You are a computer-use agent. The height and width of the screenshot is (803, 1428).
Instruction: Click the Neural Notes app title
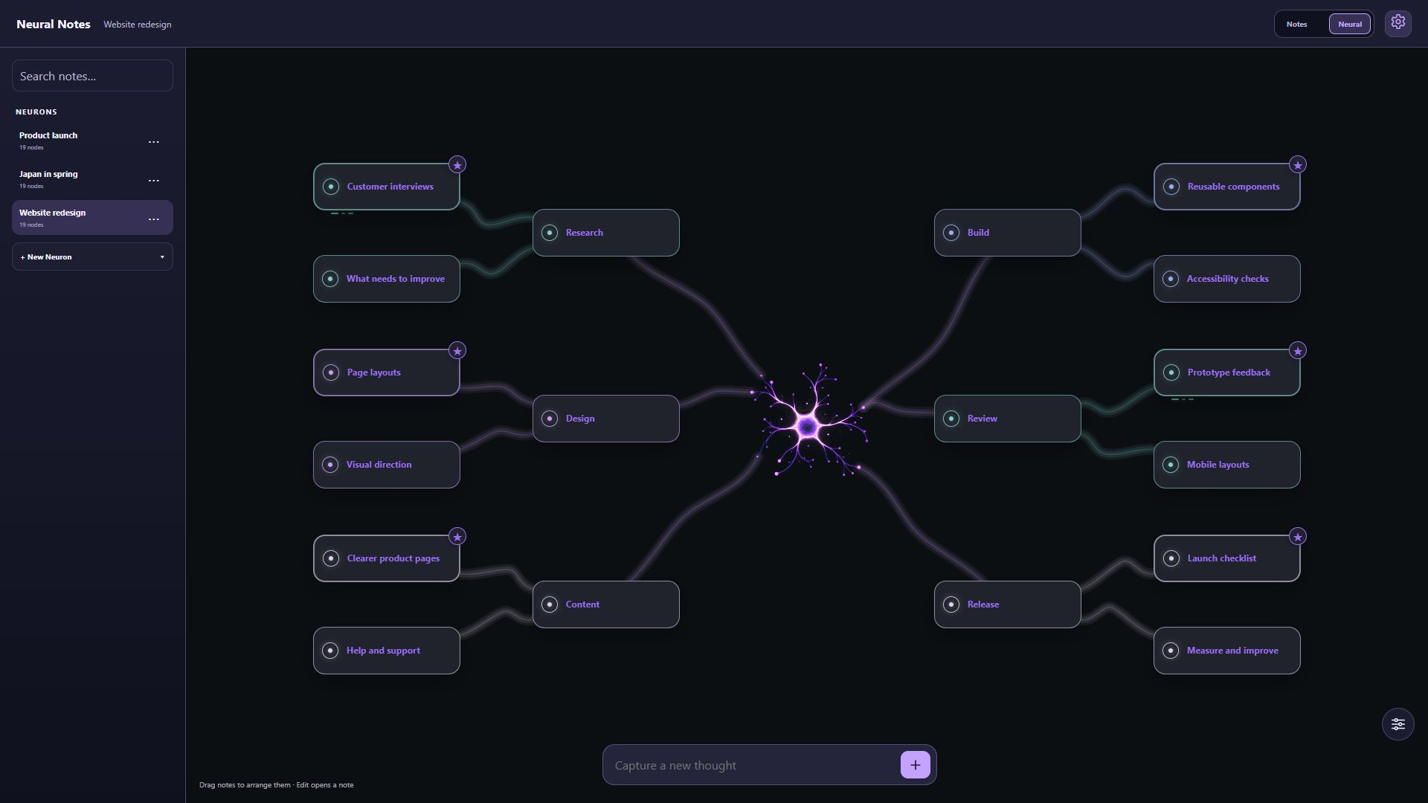54,24
